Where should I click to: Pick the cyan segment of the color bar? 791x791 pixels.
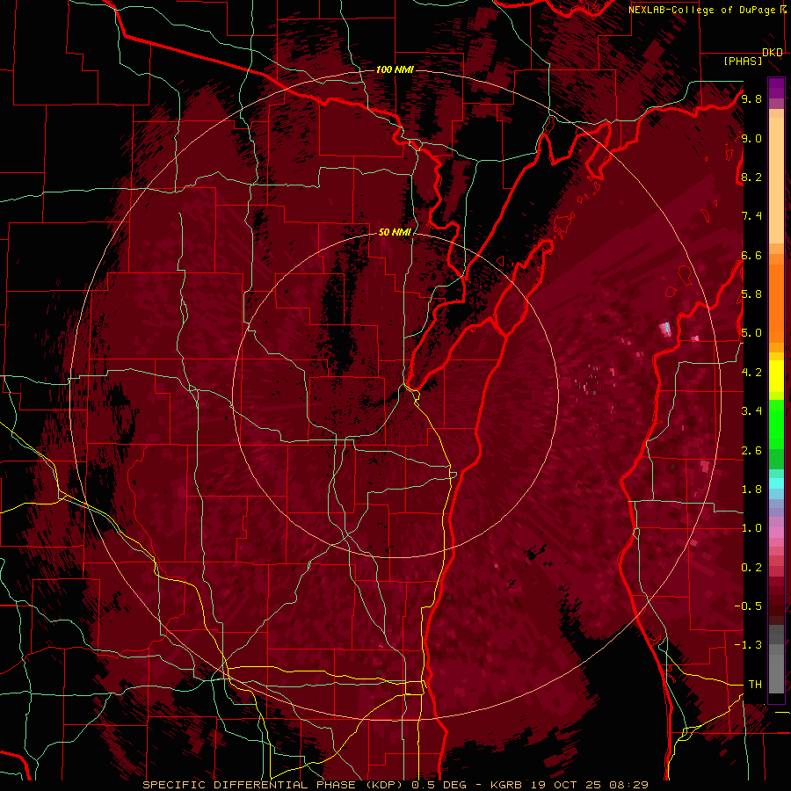[776, 483]
